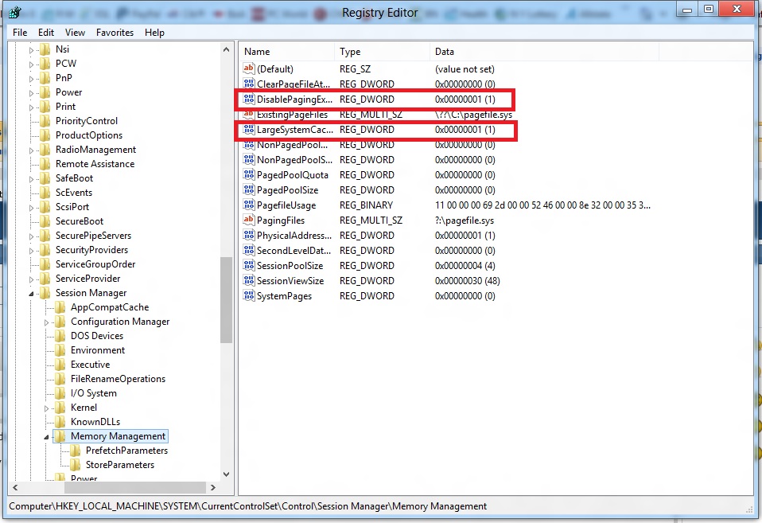Collapse the Session Manager tree node
The height and width of the screenshot is (523, 762).
point(33,294)
